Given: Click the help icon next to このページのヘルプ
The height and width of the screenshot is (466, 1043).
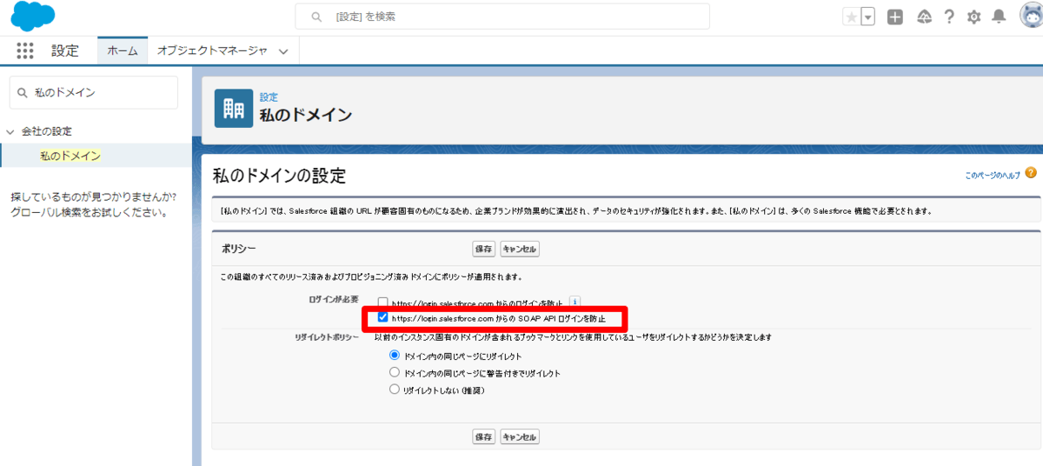Looking at the screenshot, I should click(1031, 173).
